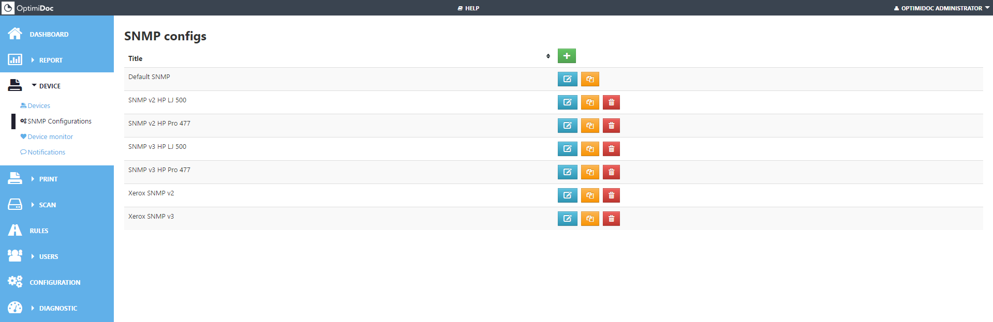Go to the Dashboard page
This screenshot has height=322, width=993.
tap(49, 34)
